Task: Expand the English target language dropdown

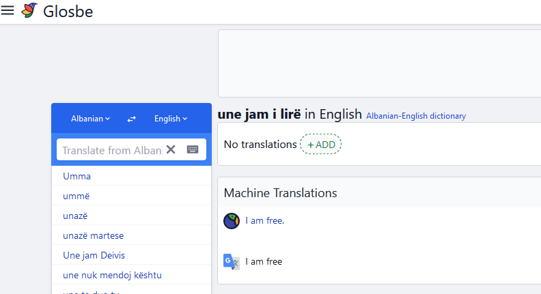Action: [171, 119]
